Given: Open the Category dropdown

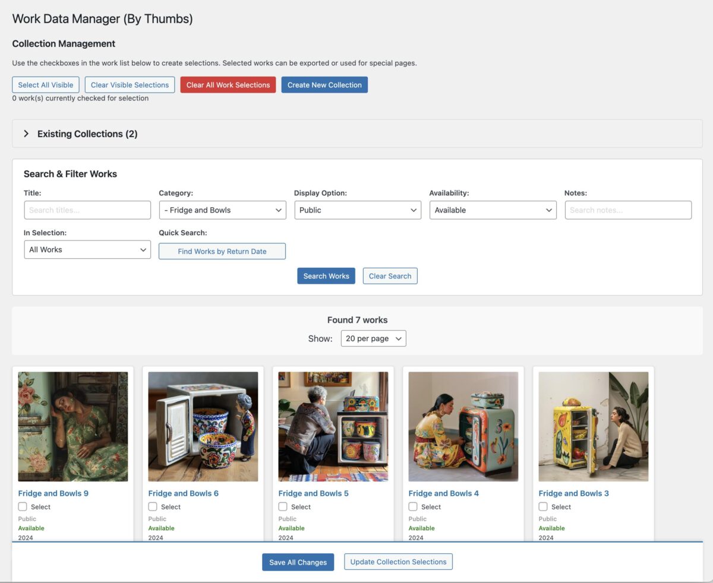Looking at the screenshot, I should pyautogui.click(x=222, y=210).
